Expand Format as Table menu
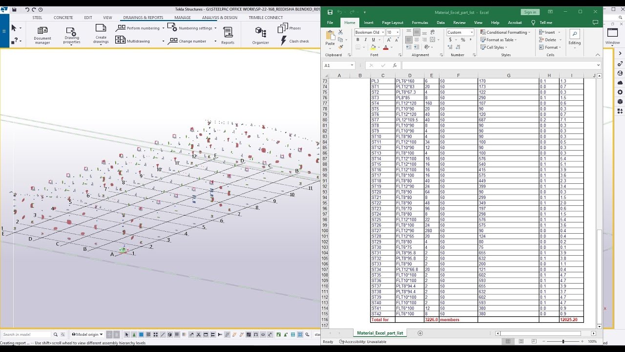 pyautogui.click(x=499, y=40)
